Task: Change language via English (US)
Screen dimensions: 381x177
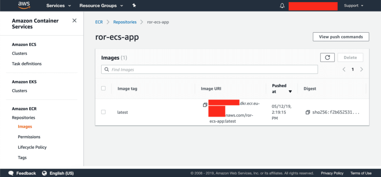Action: [x=61, y=173]
